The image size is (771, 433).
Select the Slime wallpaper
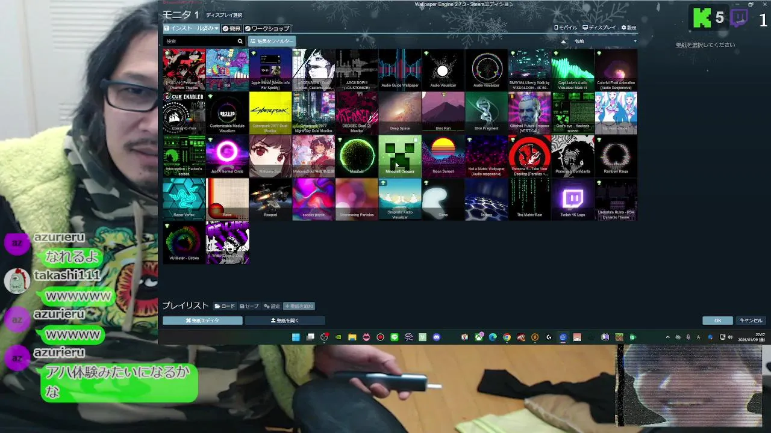(443, 199)
